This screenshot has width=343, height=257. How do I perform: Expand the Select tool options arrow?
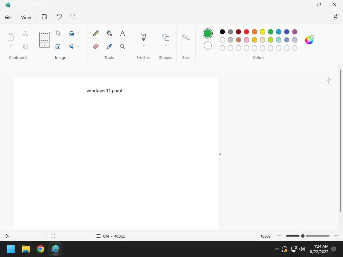45,45
